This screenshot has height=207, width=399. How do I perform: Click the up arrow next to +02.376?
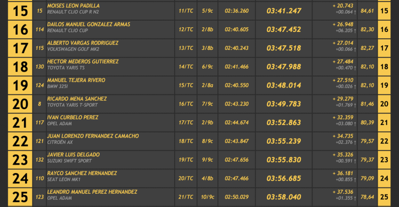pos(355,143)
